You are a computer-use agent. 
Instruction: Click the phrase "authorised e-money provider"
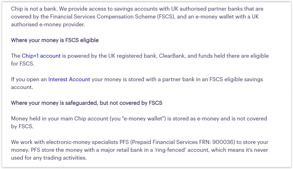[x=48, y=25]
